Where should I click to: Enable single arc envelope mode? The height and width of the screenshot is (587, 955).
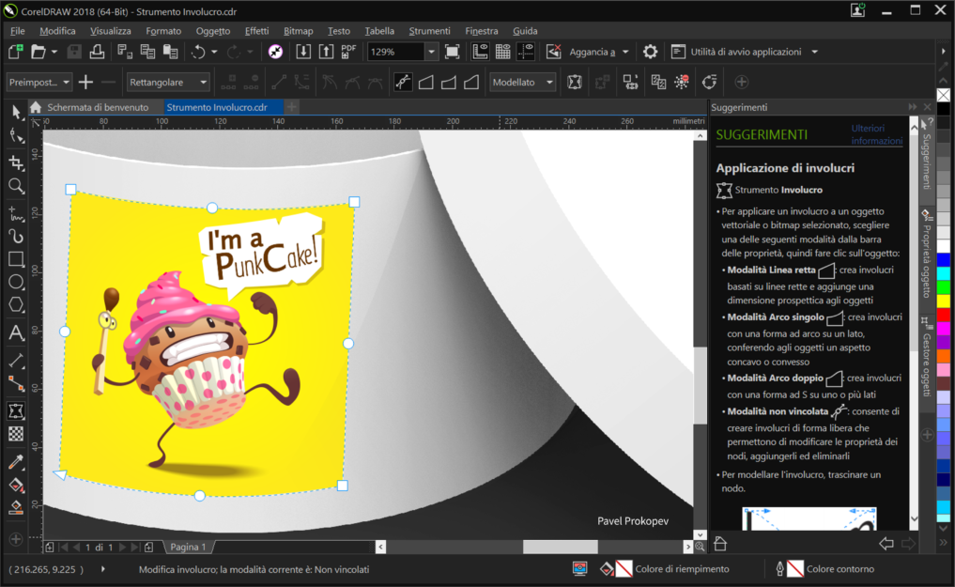point(448,82)
